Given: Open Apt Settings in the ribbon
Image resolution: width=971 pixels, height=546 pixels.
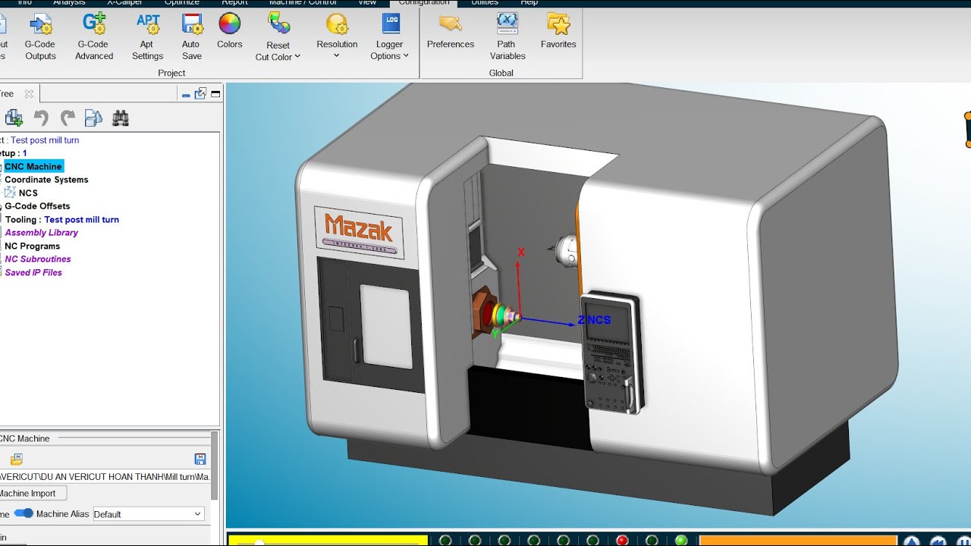Looking at the screenshot, I should (x=147, y=36).
